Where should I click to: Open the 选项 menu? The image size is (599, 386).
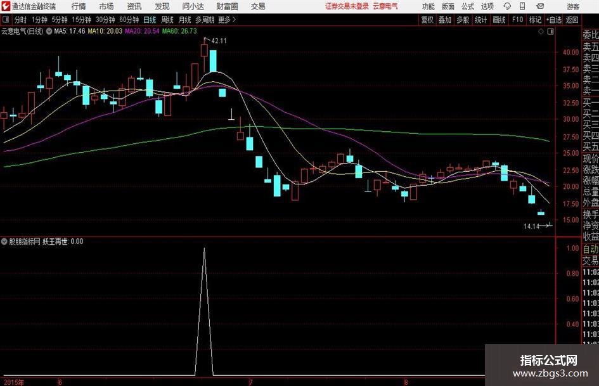click(487, 6)
